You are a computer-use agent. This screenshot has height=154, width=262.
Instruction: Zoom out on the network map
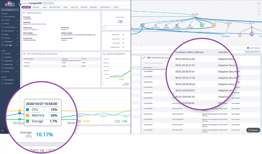click(x=259, y=7)
